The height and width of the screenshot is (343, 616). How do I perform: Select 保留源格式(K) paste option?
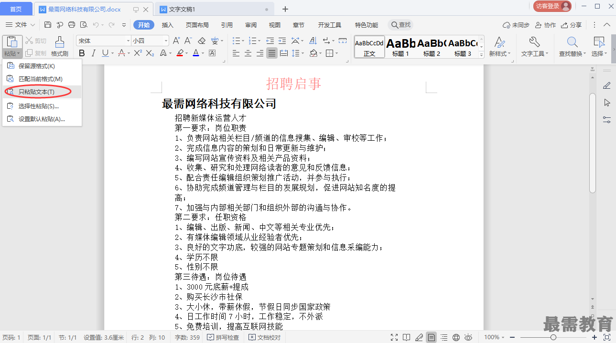click(42, 66)
